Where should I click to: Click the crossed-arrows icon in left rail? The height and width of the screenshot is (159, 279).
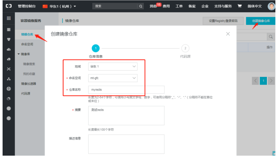coord(9,69)
